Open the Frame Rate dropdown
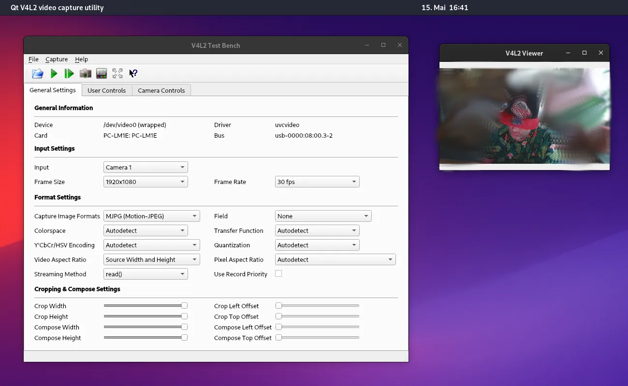The width and height of the screenshot is (628, 386). [317, 182]
